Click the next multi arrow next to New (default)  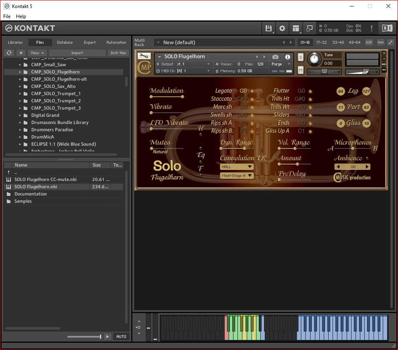[x=291, y=42]
